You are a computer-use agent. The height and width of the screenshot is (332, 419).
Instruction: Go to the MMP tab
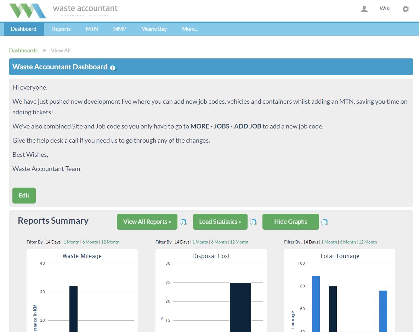click(120, 29)
